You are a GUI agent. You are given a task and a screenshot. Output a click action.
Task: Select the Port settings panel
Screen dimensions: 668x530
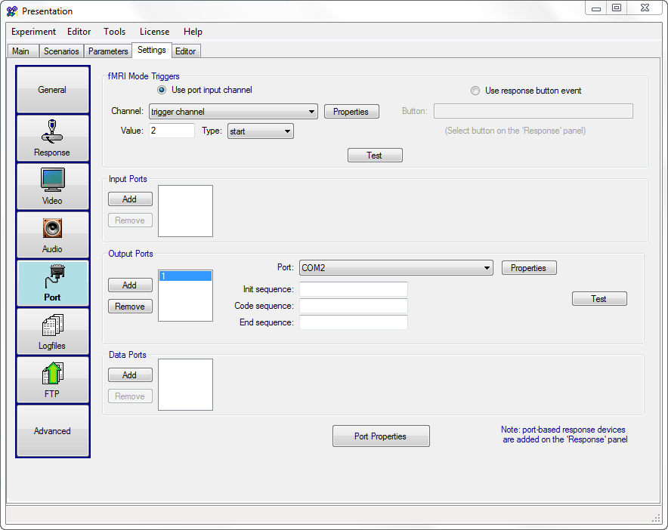[x=52, y=283]
